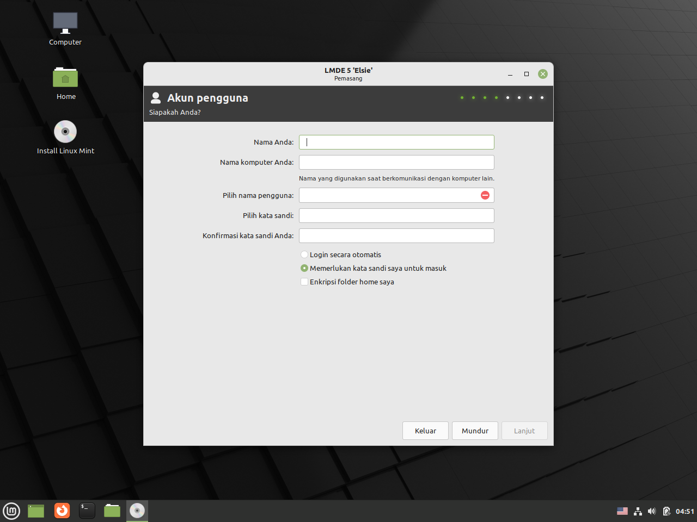Click the Pilih nama pengguna input field
This screenshot has width=697, height=522.
coord(396,195)
